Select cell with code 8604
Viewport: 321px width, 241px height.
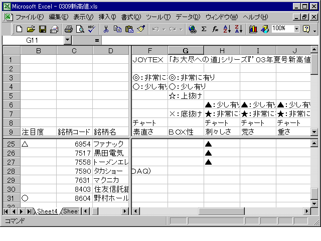(75, 198)
